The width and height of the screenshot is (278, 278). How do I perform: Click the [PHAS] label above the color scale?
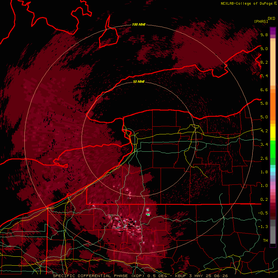click(261, 21)
